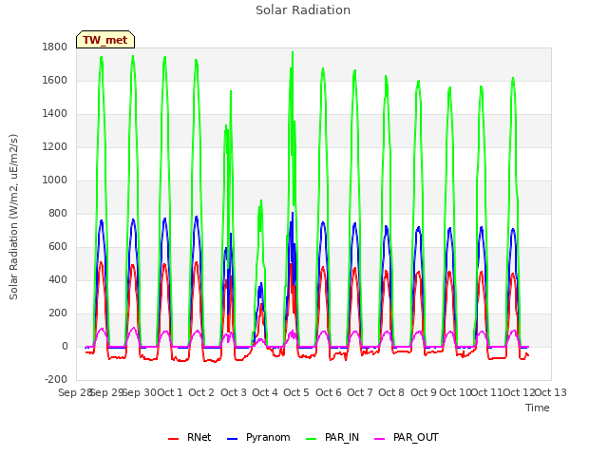
Task: Click the red RNet legend swatch
Action: pyautogui.click(x=173, y=439)
